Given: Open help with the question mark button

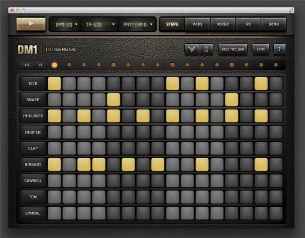Looking at the screenshot, I should click(x=279, y=49).
